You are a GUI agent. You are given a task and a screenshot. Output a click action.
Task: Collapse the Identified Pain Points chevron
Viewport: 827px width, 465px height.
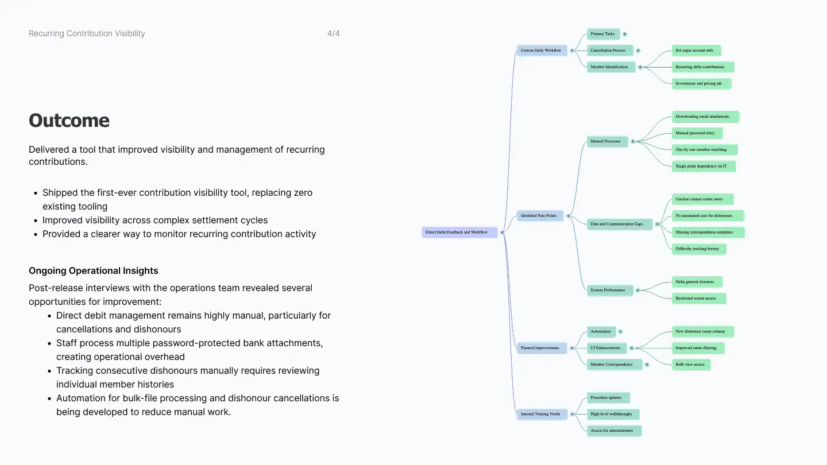pos(569,216)
